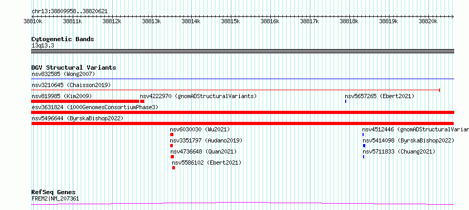
Task: Click the 38811k ruler tick label
Action: [72, 21]
